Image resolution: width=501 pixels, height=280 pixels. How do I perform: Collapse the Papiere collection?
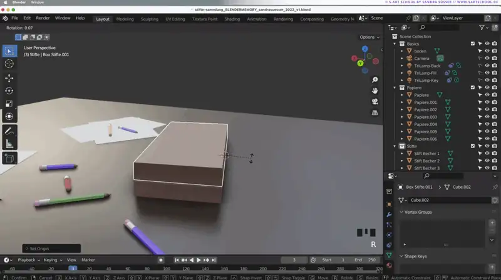click(395, 87)
